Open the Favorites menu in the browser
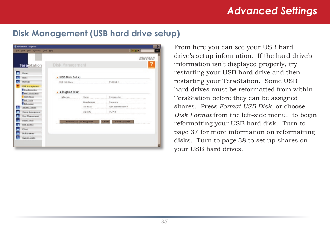The height and width of the screenshot is (229, 330). (x=37, y=51)
